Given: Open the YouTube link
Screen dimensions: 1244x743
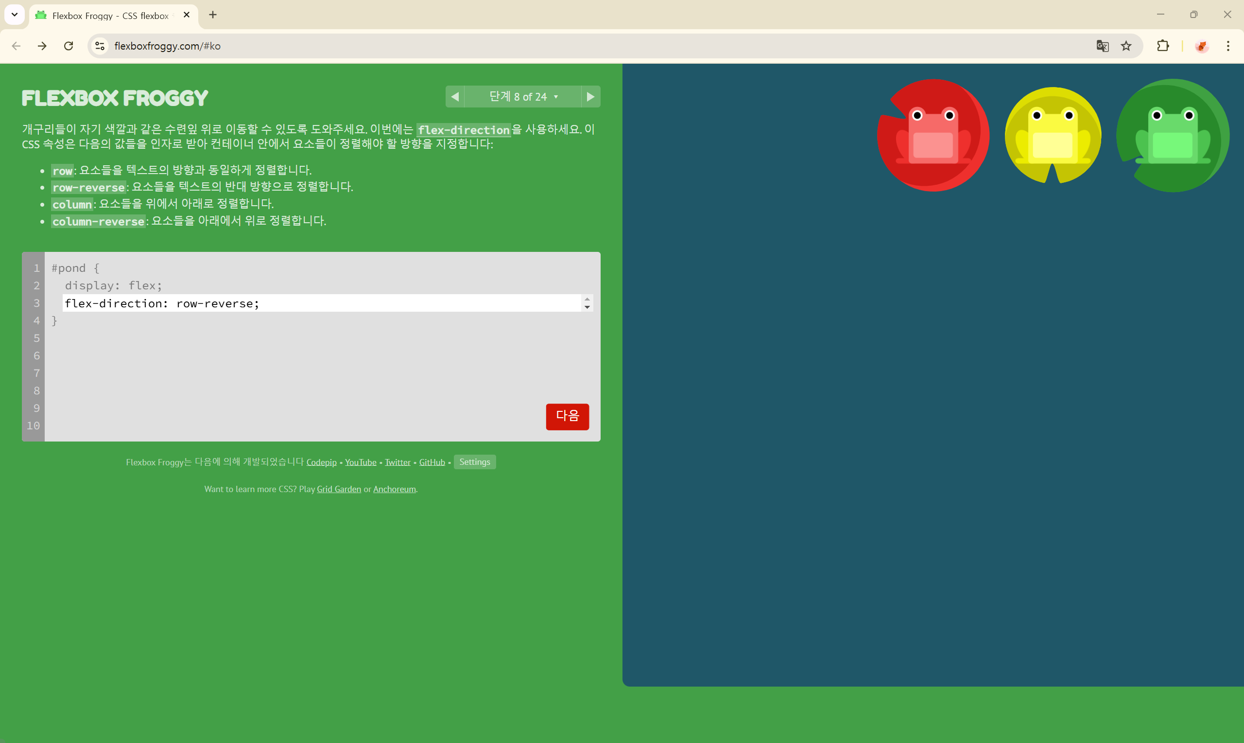Looking at the screenshot, I should click(x=360, y=462).
